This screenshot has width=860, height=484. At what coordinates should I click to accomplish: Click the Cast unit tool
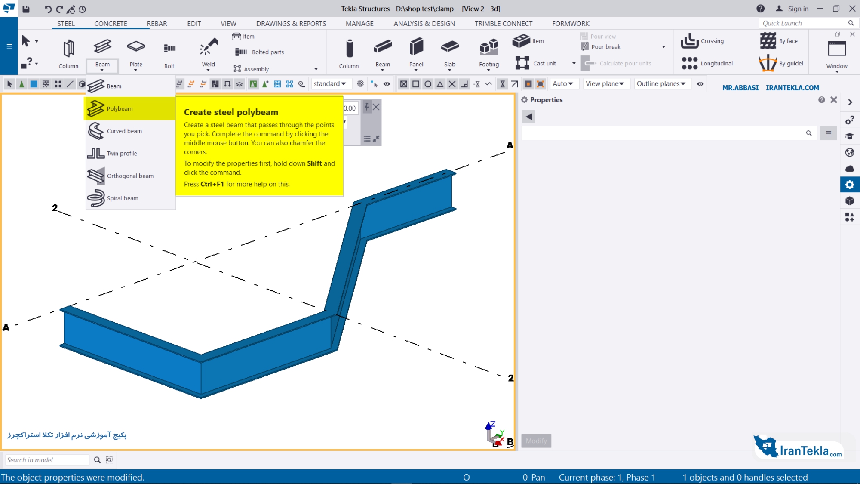pyautogui.click(x=535, y=63)
